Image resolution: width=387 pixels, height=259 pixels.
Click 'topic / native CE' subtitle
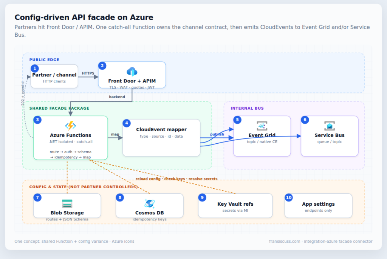(x=262, y=142)
